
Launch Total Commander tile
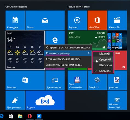click(x=77, y=80)
